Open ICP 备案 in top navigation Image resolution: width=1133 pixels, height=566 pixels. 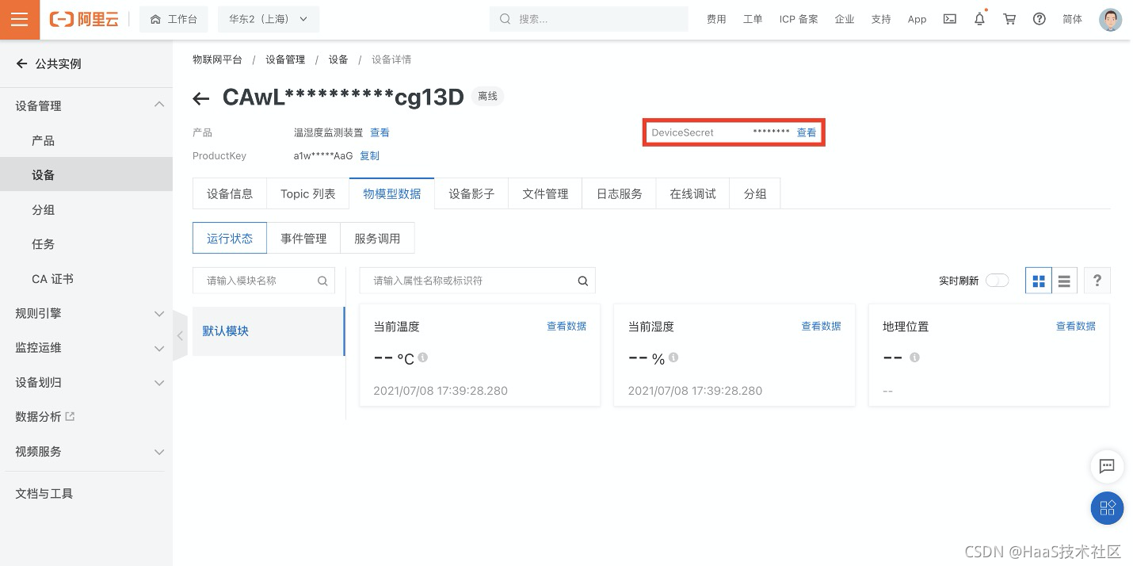tap(799, 19)
